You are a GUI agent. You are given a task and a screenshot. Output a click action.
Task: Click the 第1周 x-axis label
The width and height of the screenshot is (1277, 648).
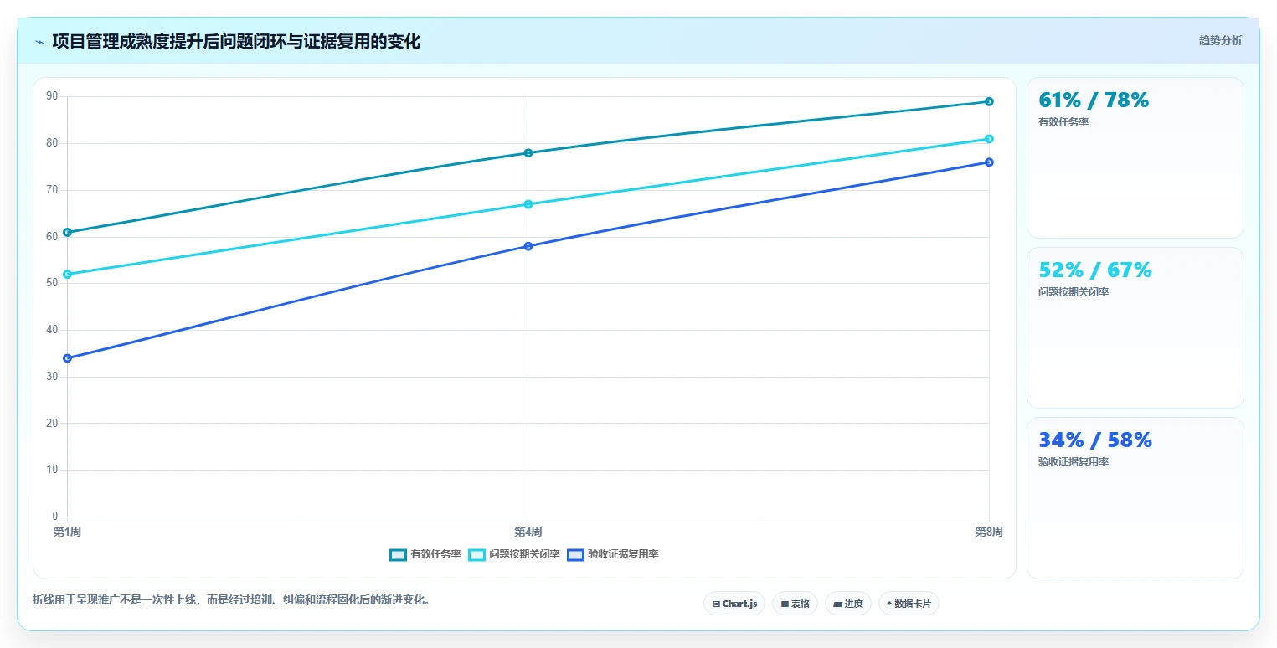coord(67,532)
